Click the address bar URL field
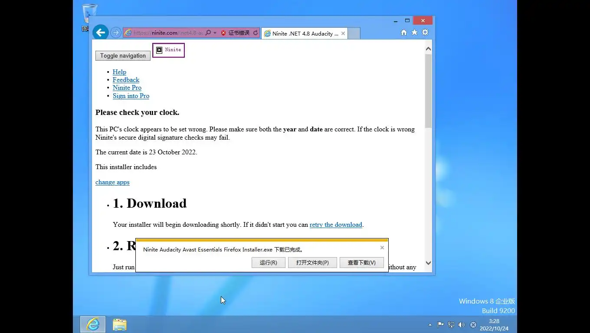Viewport: 590px width, 333px height. (167, 33)
